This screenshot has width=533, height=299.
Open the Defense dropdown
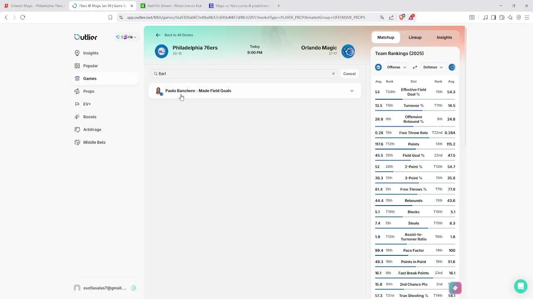point(433,67)
